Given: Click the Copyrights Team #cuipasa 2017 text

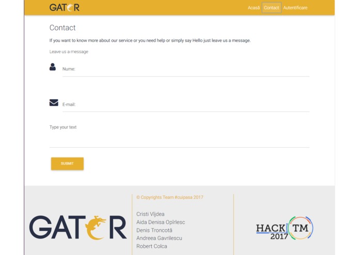Looking at the screenshot, I should coord(169,197).
